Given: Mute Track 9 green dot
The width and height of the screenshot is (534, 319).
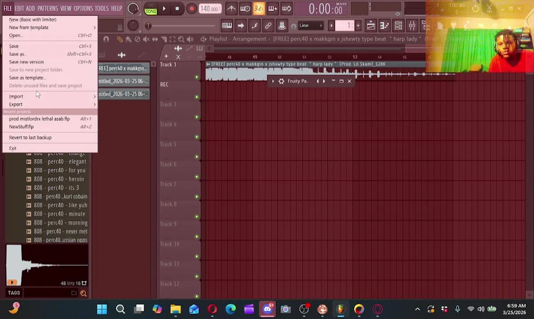Looking at the screenshot, I should [196, 237].
